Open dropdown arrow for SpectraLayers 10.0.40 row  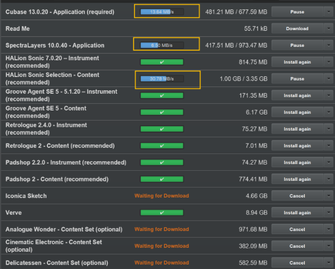tap(329, 45)
